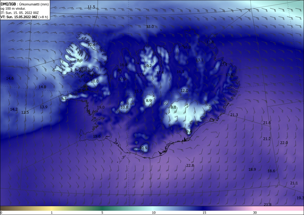Click the 13.8 value in the northeast
Screen dimensions: 304x215
(210, 42)
